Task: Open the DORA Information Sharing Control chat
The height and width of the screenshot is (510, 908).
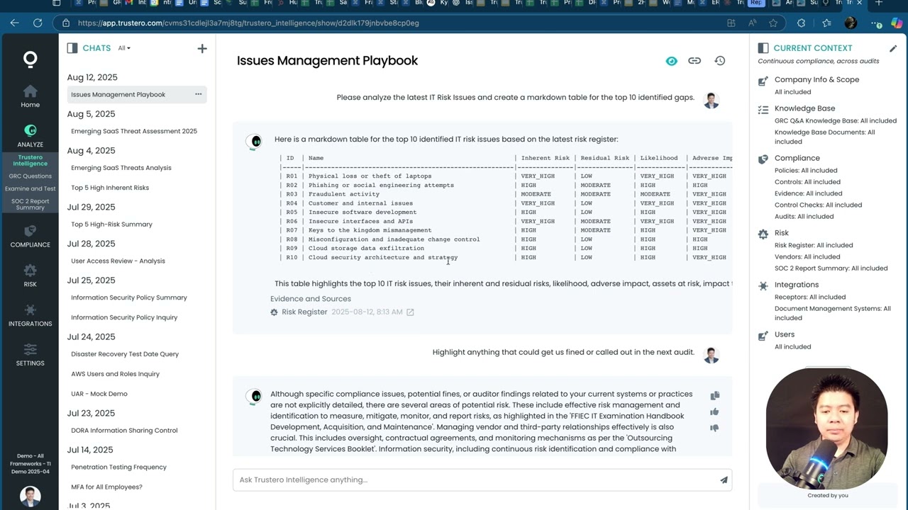Action: [x=124, y=431]
